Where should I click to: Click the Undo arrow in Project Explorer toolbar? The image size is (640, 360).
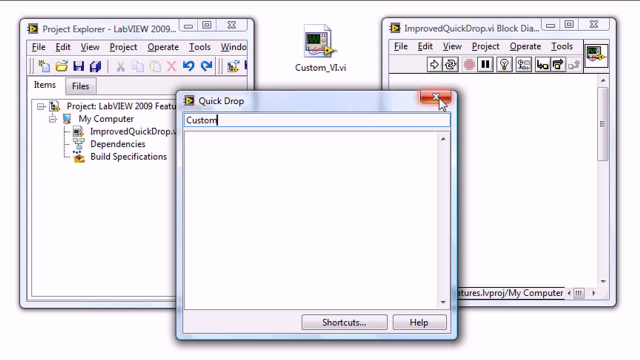[x=188, y=66]
